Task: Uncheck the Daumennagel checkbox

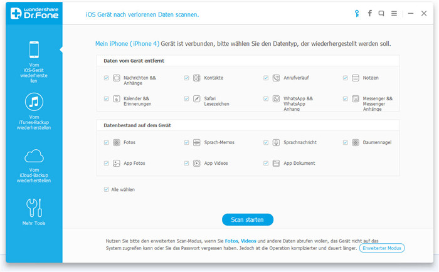Action: (x=345, y=142)
